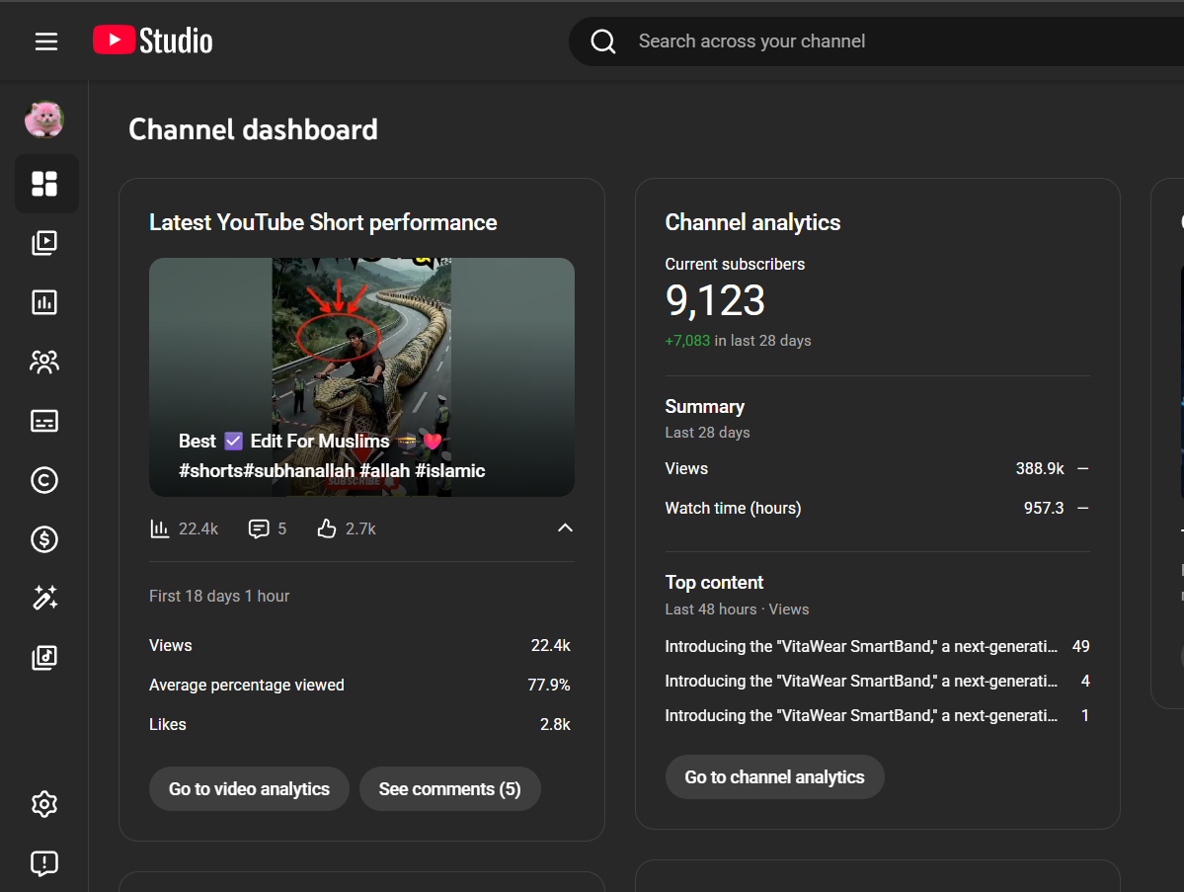This screenshot has height=892, width=1184.
Task: Open Community people icon in sidebar
Action: coord(45,362)
